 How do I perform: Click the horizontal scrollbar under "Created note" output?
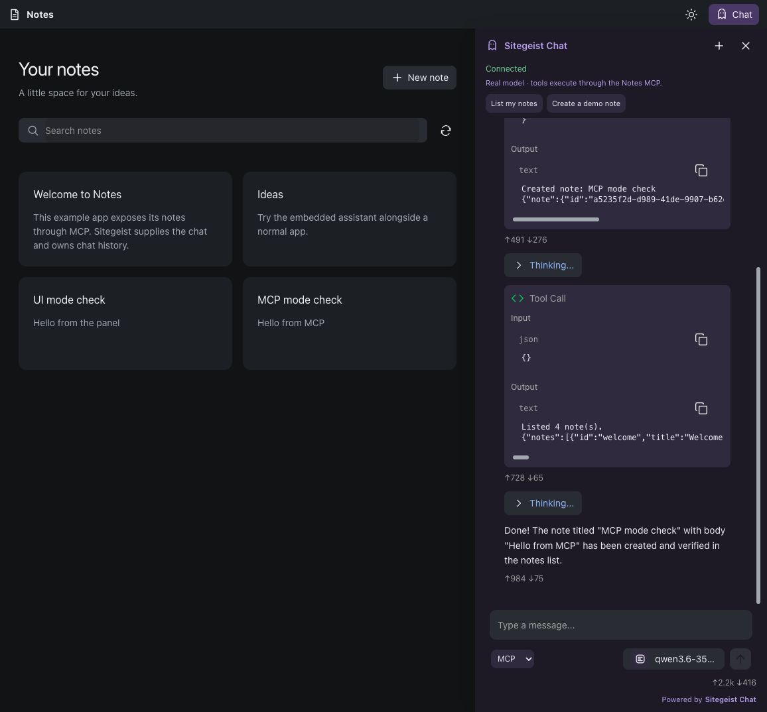point(556,219)
